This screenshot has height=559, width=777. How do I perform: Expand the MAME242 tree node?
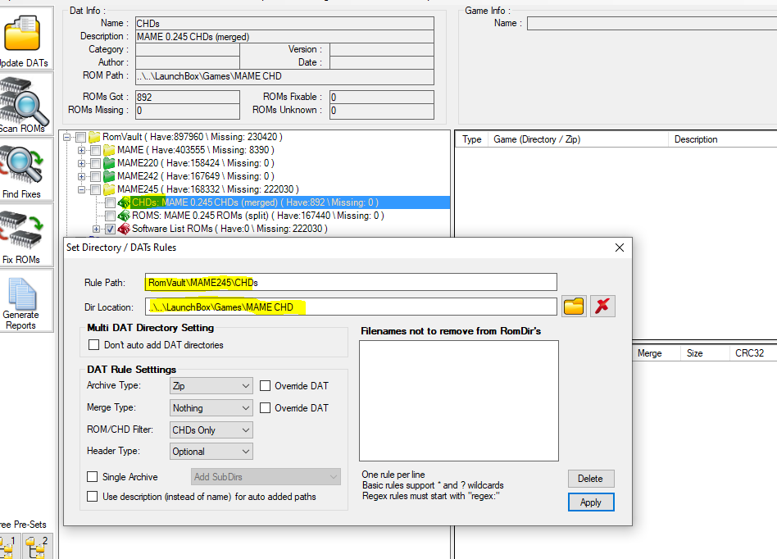pyautogui.click(x=82, y=176)
